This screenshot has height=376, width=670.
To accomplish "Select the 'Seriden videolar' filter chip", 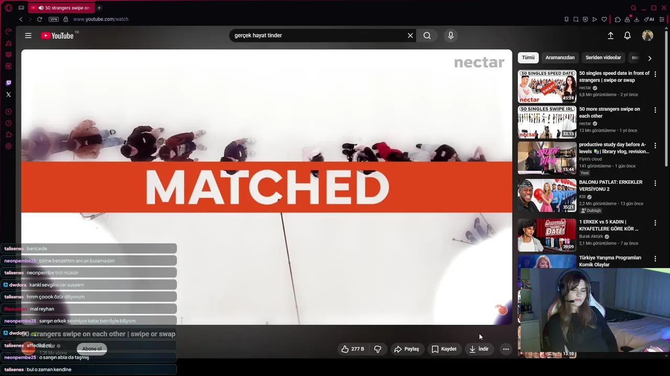I will 603,57.
